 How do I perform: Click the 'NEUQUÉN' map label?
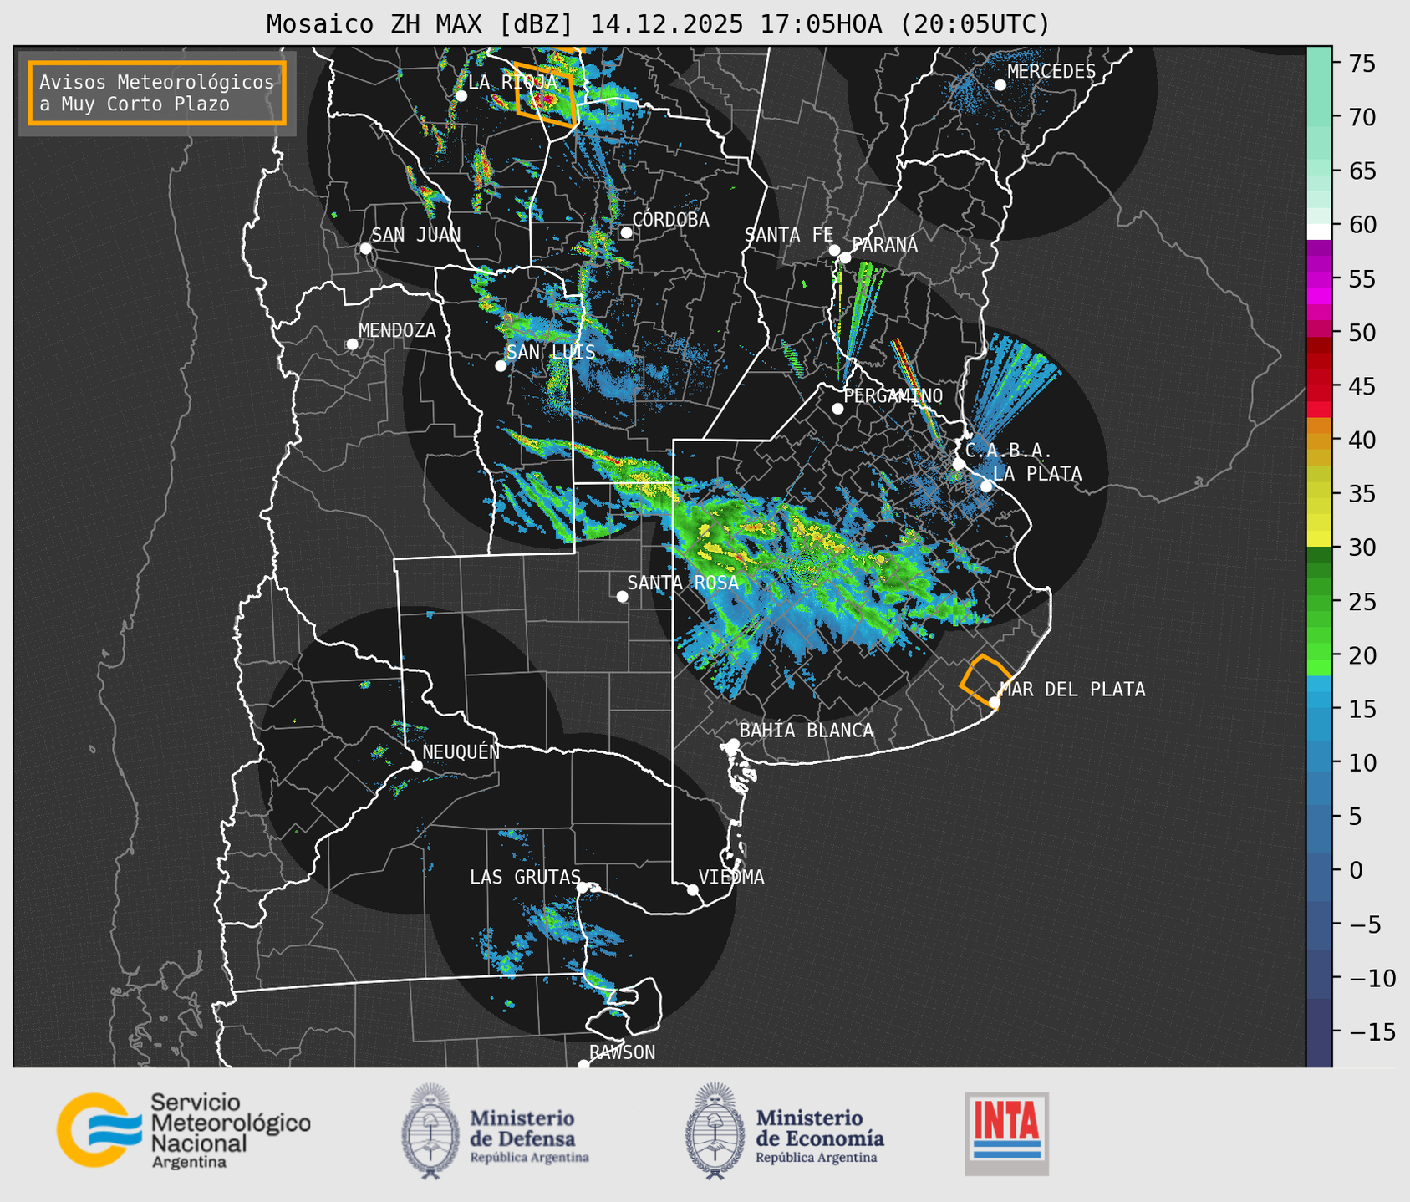[x=461, y=751]
